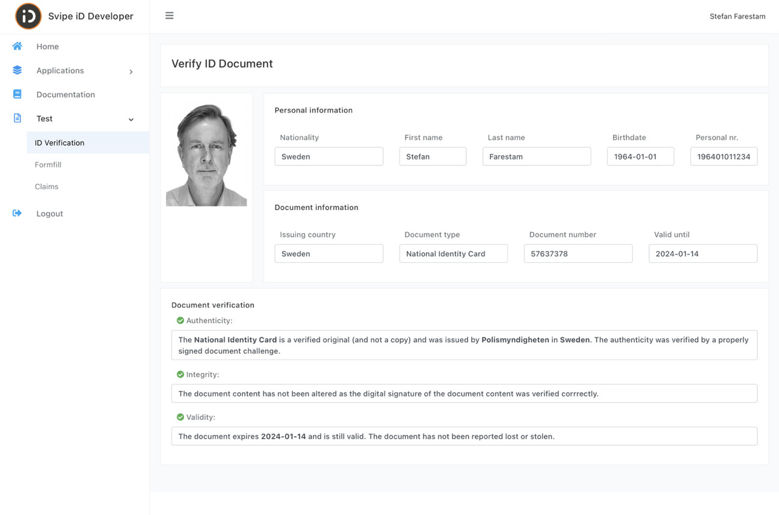Open the Claims page
The height and width of the screenshot is (515, 779).
pyautogui.click(x=46, y=186)
